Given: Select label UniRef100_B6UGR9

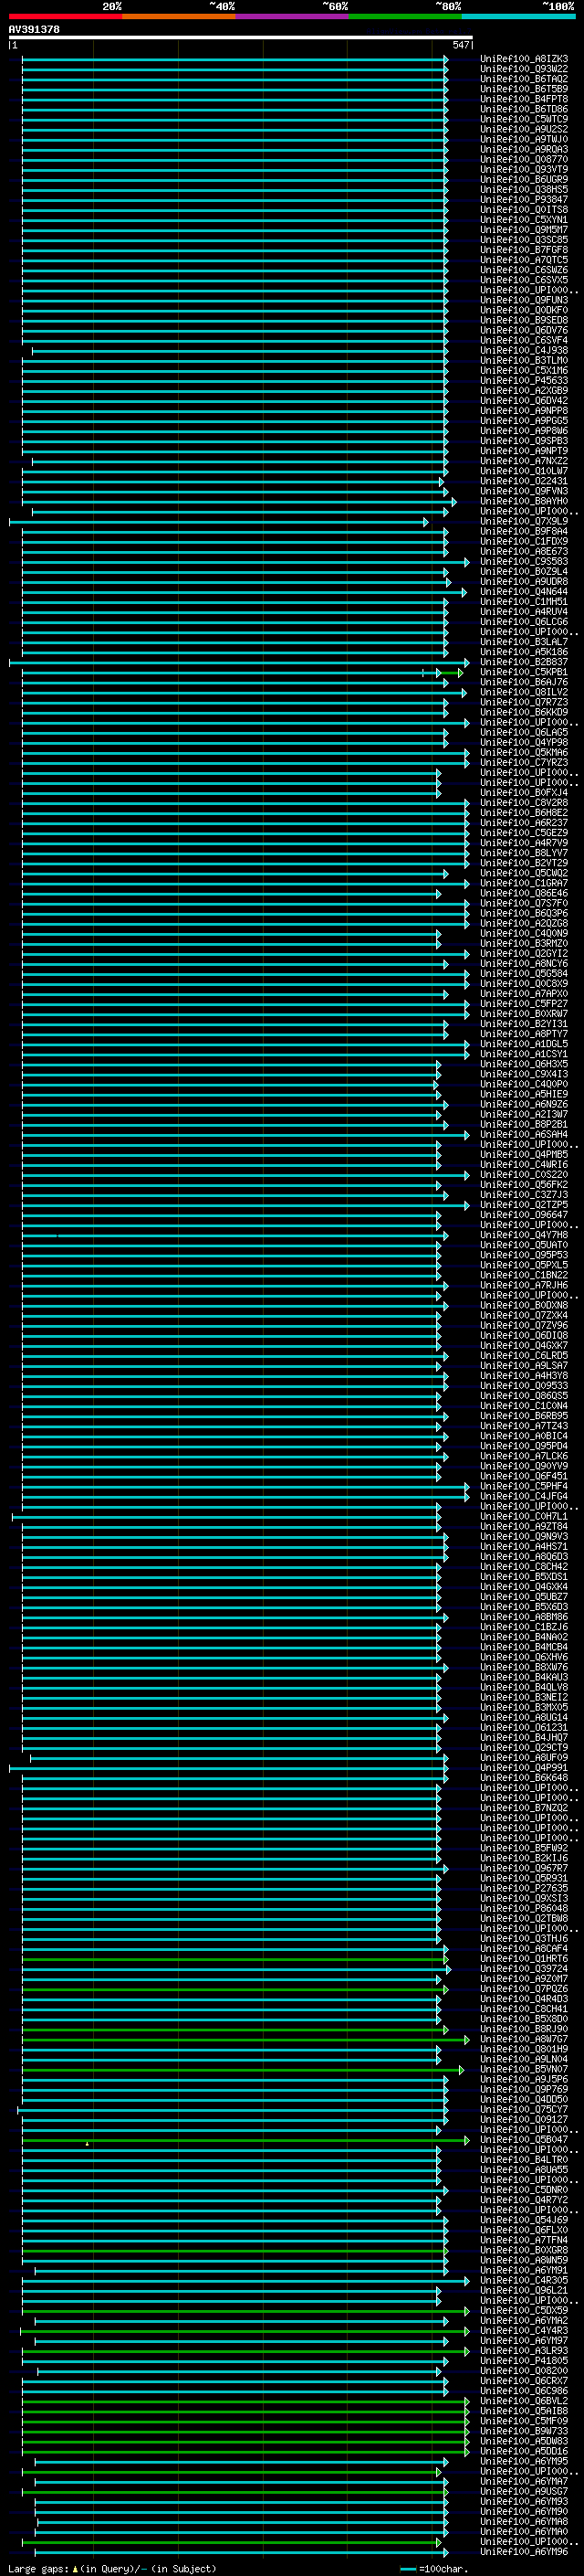Looking at the screenshot, I should 524,179.
